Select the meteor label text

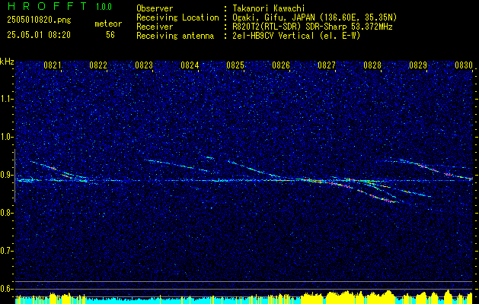[x=108, y=24]
